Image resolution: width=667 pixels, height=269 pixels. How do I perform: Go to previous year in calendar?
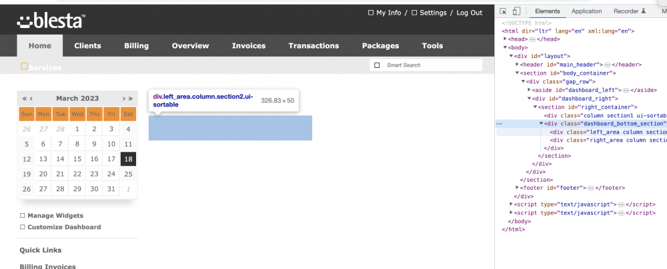click(x=24, y=98)
